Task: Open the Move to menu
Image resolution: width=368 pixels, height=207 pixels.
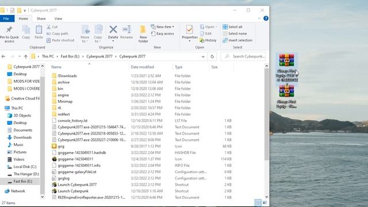Action: (x=85, y=34)
